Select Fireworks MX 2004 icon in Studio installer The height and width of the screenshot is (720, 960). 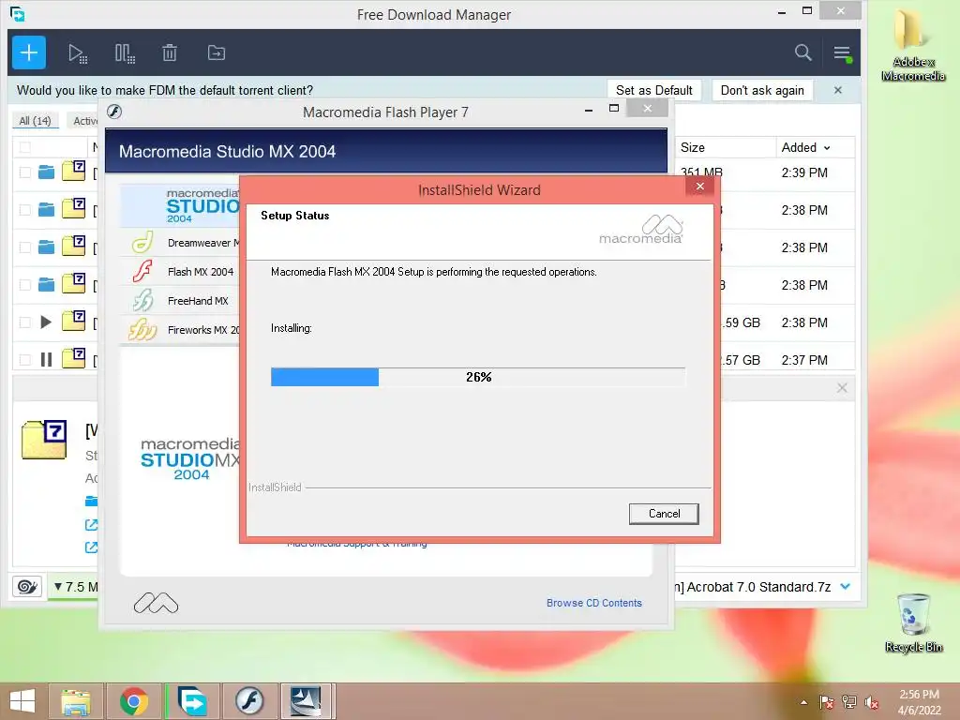point(142,330)
